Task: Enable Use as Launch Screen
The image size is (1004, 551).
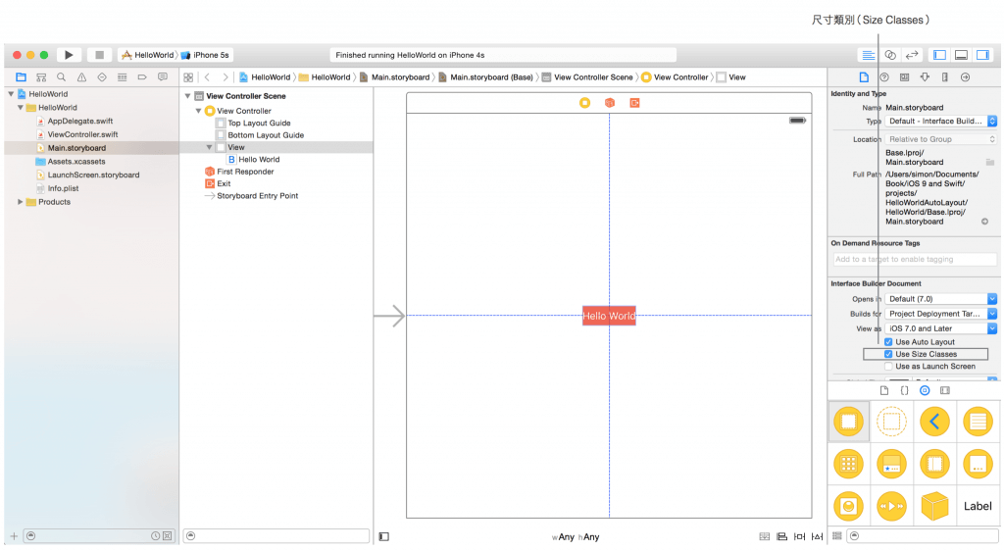Action: tap(888, 366)
